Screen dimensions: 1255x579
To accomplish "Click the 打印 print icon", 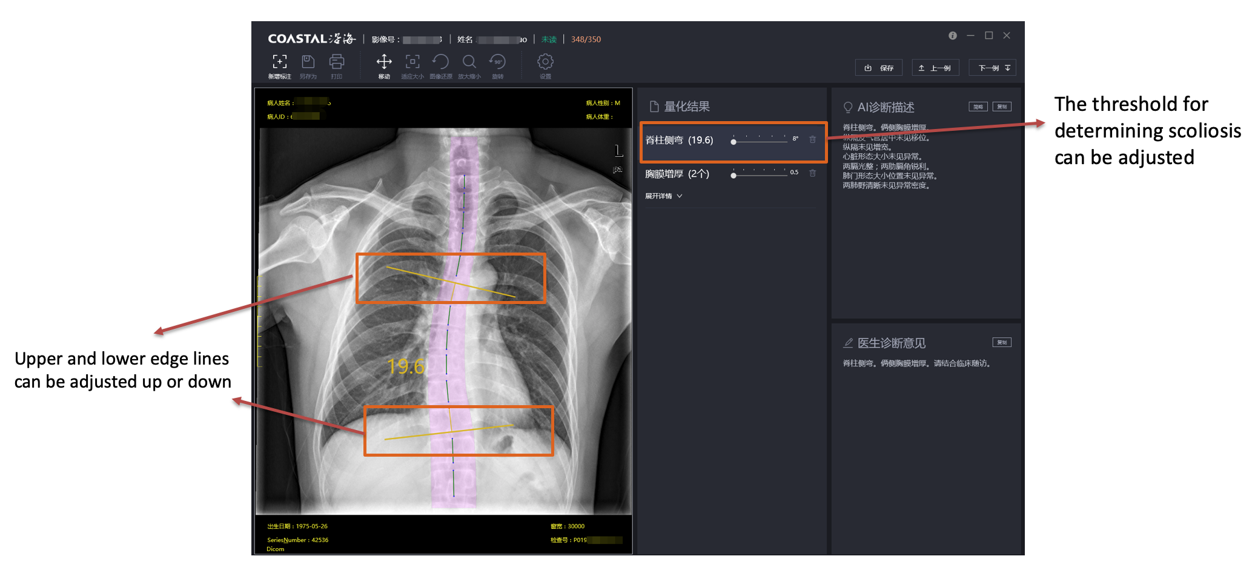I will coord(337,62).
